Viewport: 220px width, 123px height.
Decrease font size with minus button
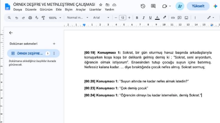116,18
